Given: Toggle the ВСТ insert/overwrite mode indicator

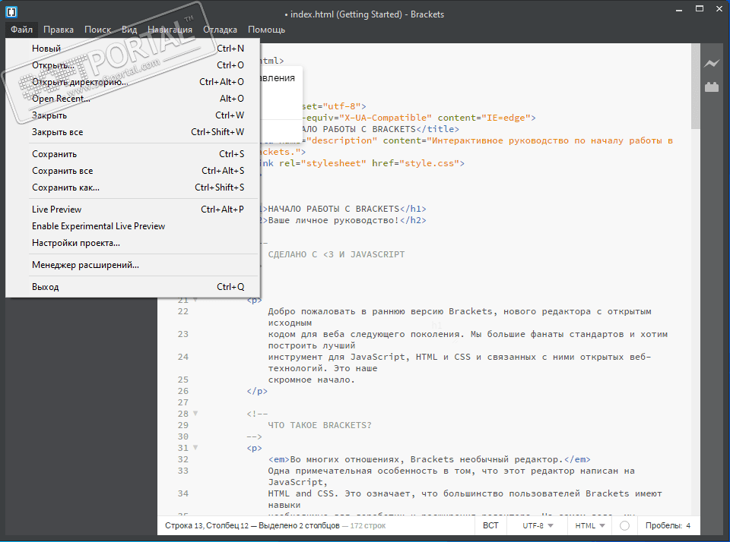Looking at the screenshot, I should pyautogui.click(x=490, y=525).
